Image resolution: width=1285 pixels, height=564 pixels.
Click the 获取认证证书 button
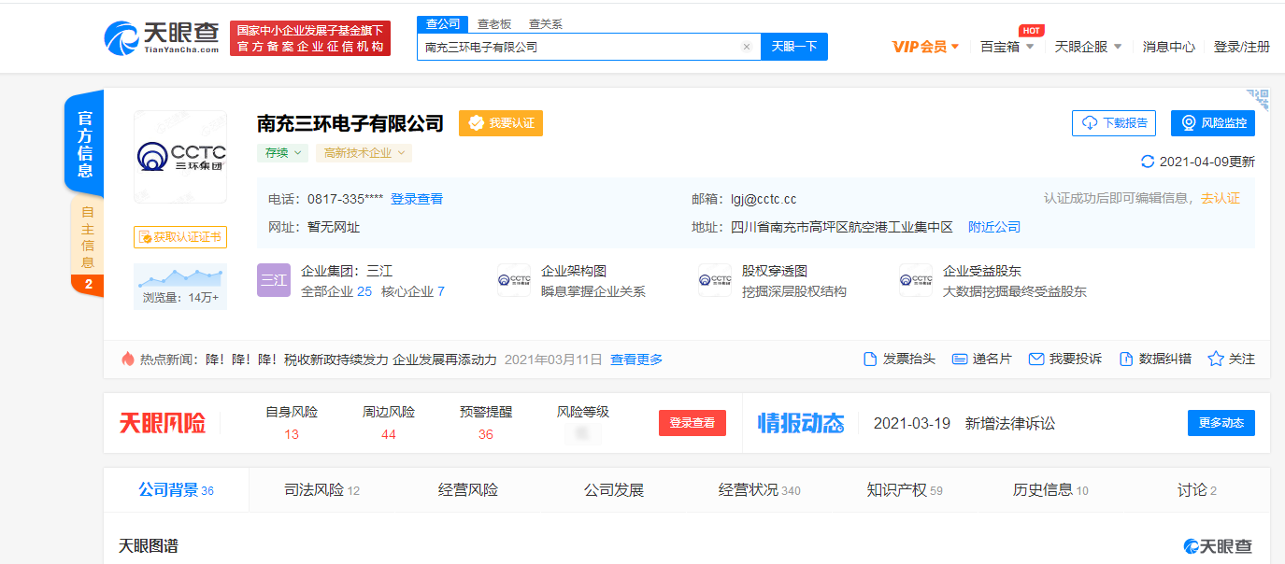click(180, 237)
